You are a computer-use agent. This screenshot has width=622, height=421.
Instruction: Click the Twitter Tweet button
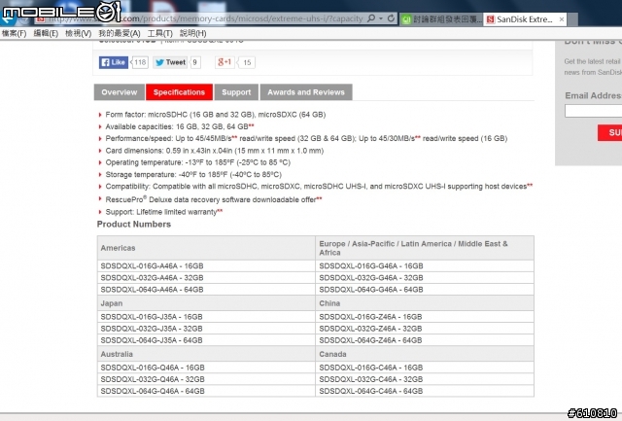click(171, 62)
